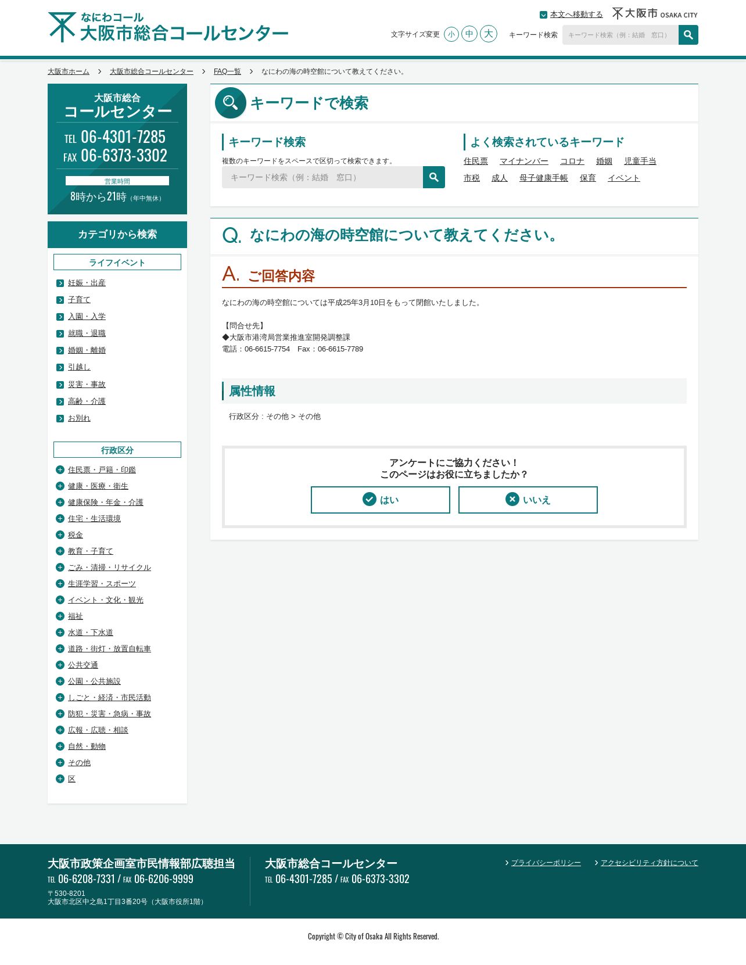Screen dimensions: 746x965
Task: Click the header search magnifier button
Action: [x=688, y=35]
